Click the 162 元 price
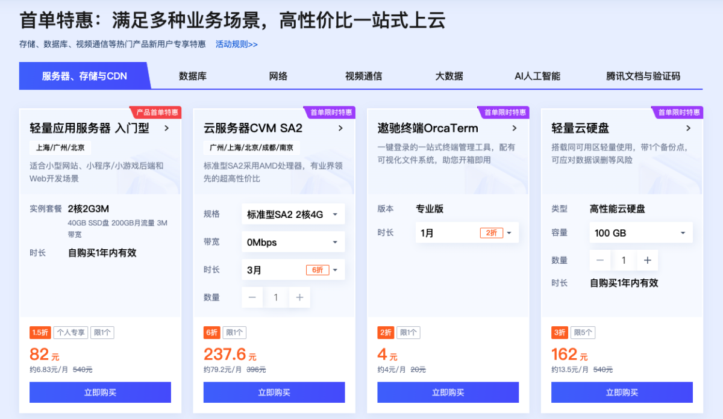The height and width of the screenshot is (419, 723). click(570, 354)
